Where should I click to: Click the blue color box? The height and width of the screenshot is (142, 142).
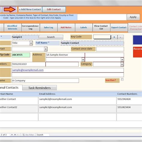click(x=138, y=40)
